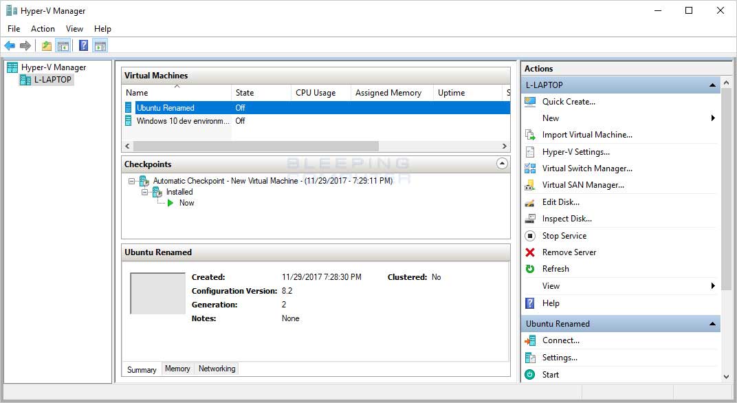This screenshot has height=403, width=737.
Task: Click the Ubuntu Renamed VM row icon
Action: point(129,108)
